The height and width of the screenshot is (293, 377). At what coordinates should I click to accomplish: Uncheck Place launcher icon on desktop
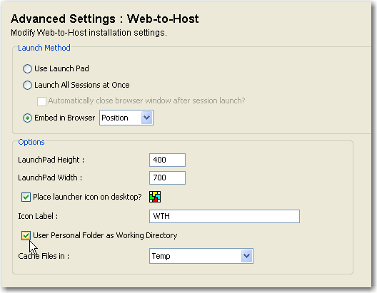(x=26, y=197)
